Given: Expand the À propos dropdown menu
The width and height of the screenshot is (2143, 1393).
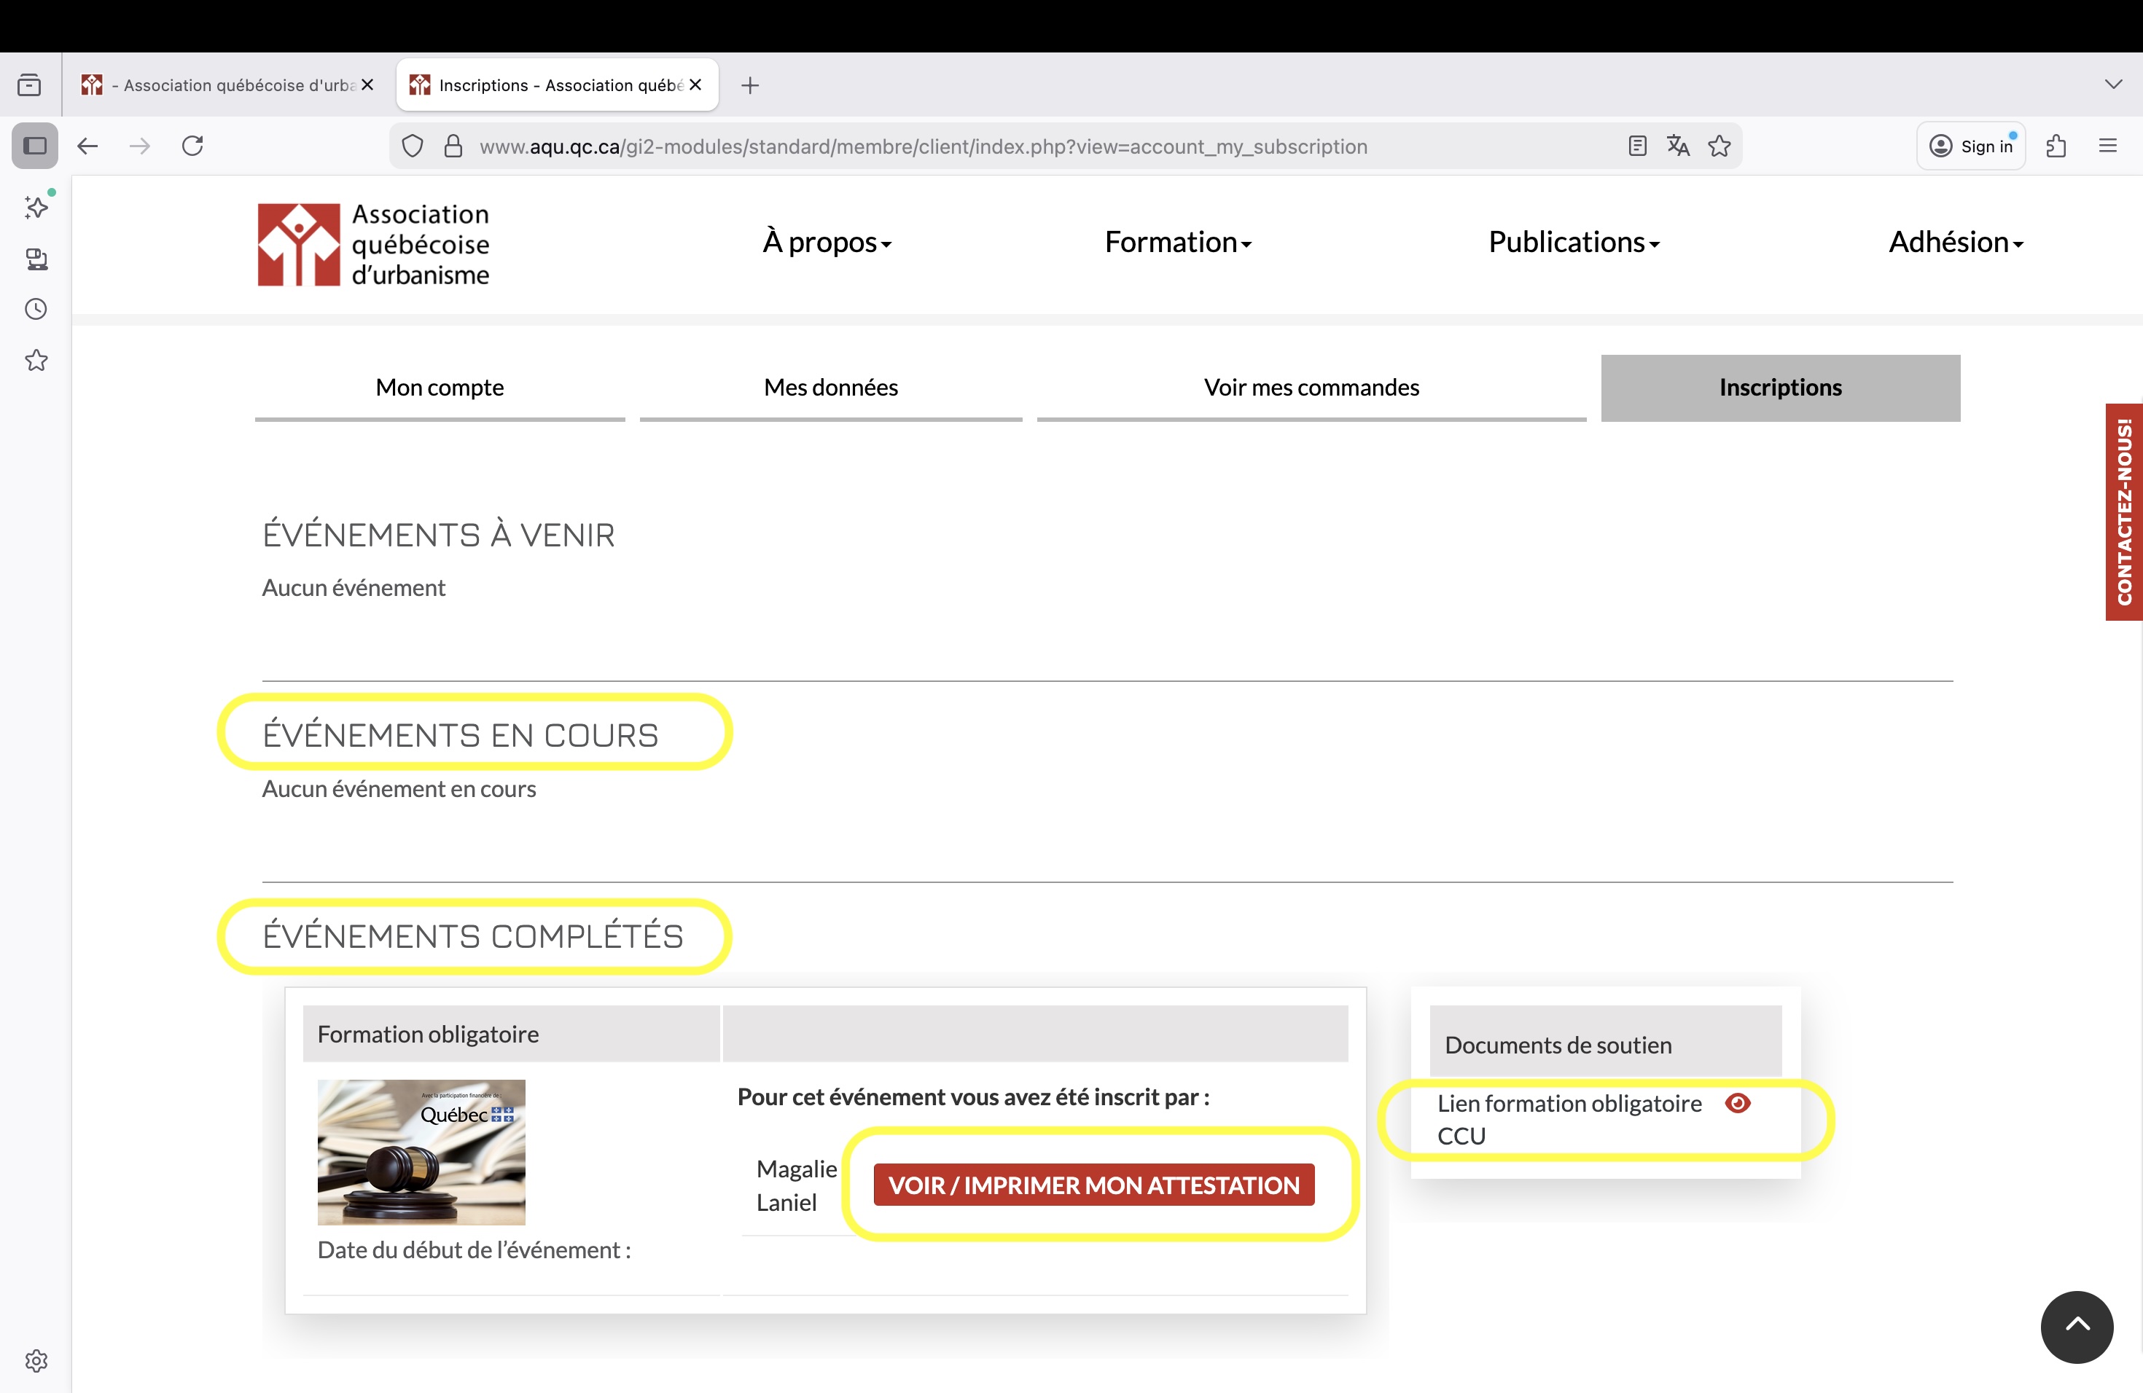Looking at the screenshot, I should pos(827,242).
